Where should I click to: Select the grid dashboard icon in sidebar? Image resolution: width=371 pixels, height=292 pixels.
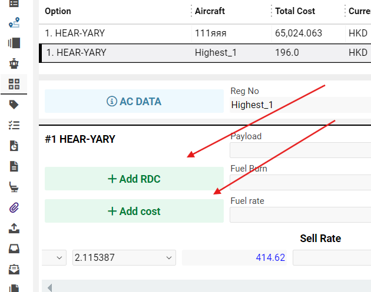tap(14, 84)
